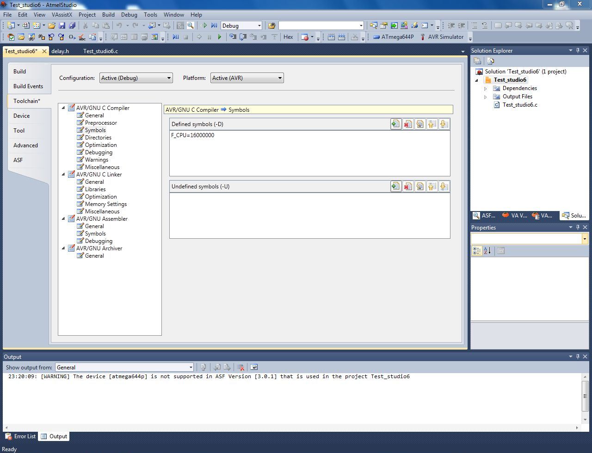Select Optimization under AVR/GNU C Compiler
The image size is (592, 453).
coord(101,145)
